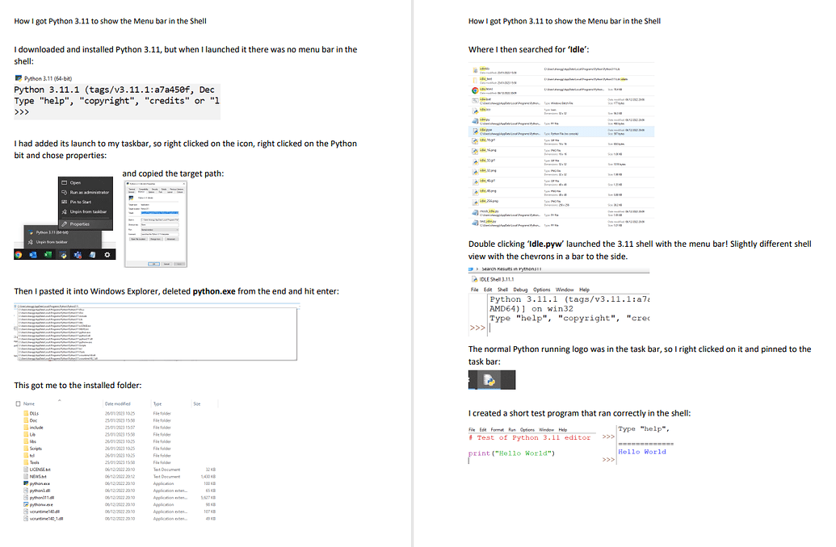Sort by the Size column header
Screen dimensions: 836x547
tap(197, 403)
